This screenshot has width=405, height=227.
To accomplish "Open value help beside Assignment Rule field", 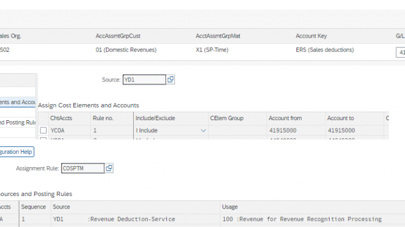I will click(109, 168).
